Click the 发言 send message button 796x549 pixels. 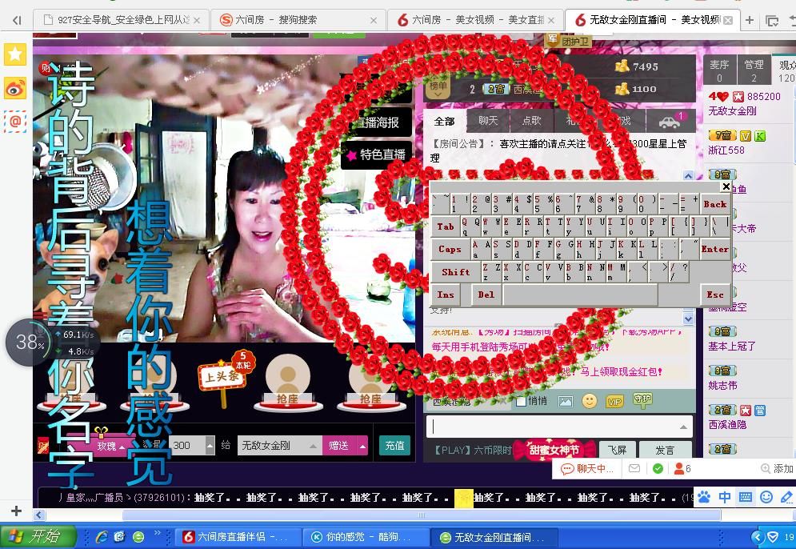pyautogui.click(x=665, y=450)
